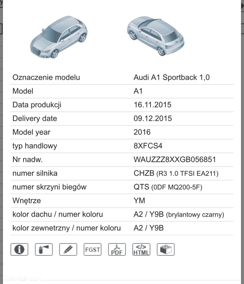Select model year value 2016
Image resolution: width=244 pixels, height=284 pixels.
[x=142, y=132]
